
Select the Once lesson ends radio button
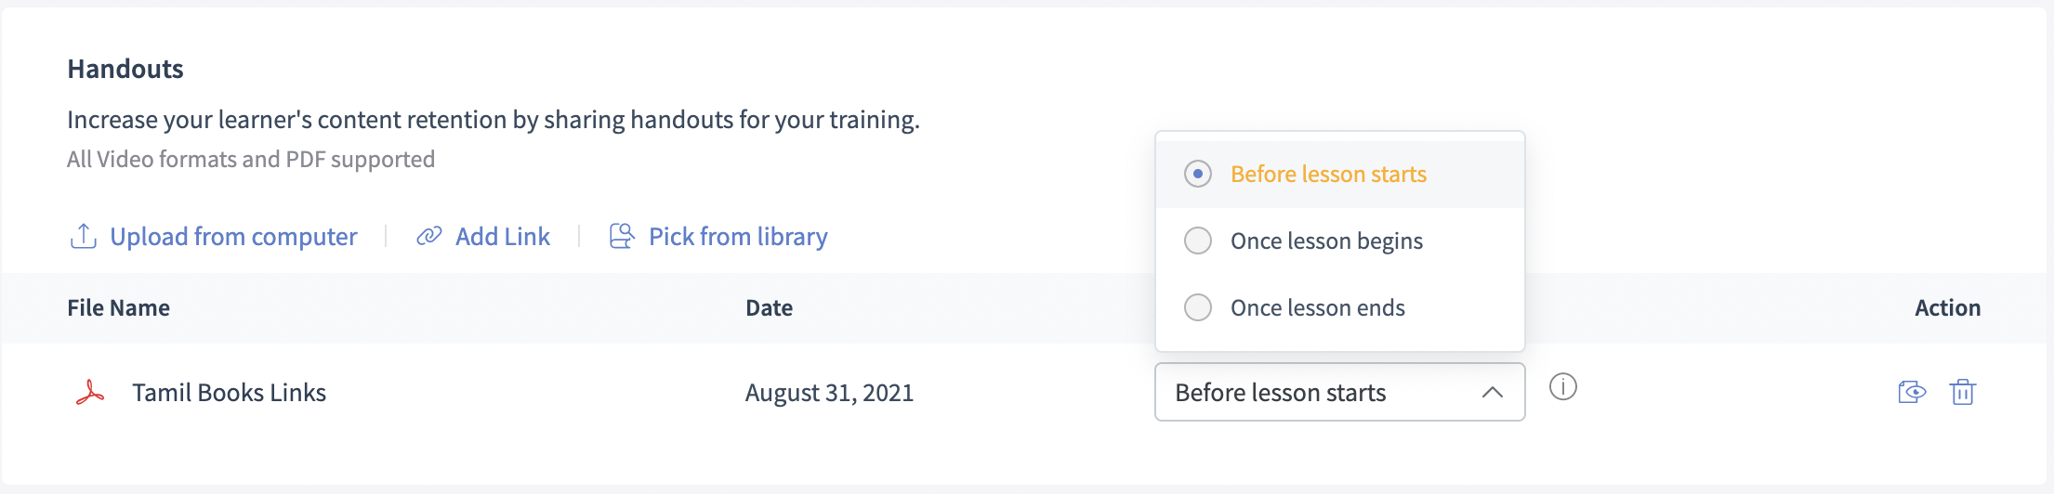[x=1198, y=307]
